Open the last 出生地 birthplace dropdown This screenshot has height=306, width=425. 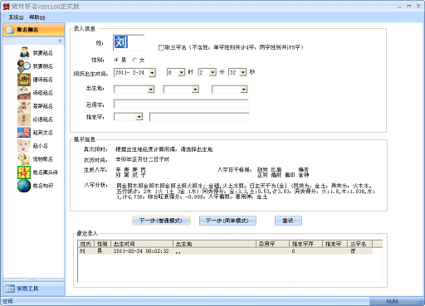point(243,90)
